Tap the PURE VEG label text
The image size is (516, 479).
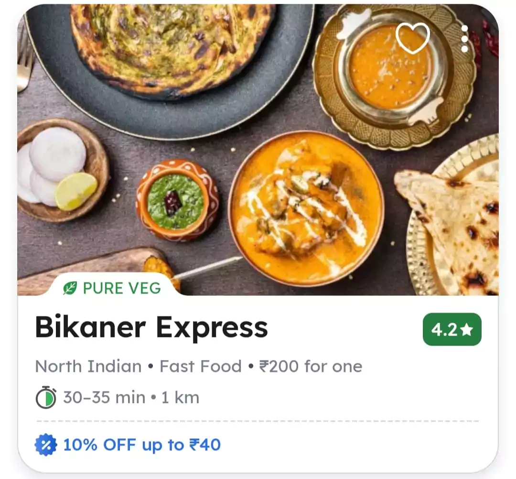pyautogui.click(x=122, y=288)
